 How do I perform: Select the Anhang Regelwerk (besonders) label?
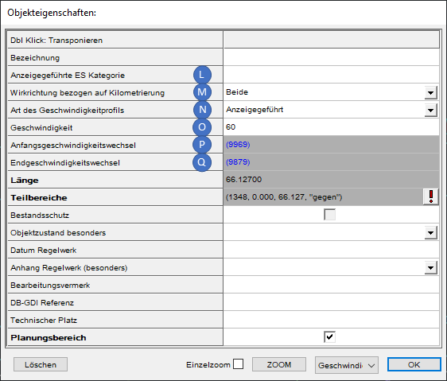click(69, 268)
